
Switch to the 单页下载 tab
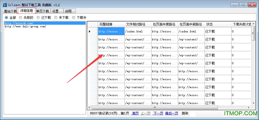(x=43, y=11)
